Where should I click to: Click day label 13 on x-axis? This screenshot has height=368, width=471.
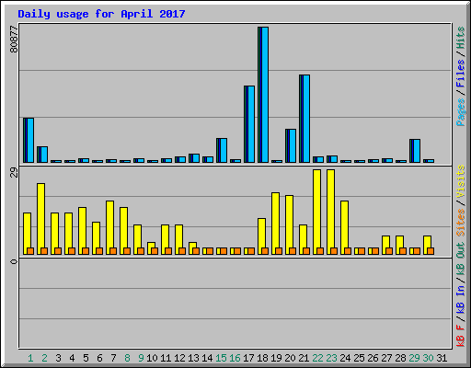click(193, 358)
